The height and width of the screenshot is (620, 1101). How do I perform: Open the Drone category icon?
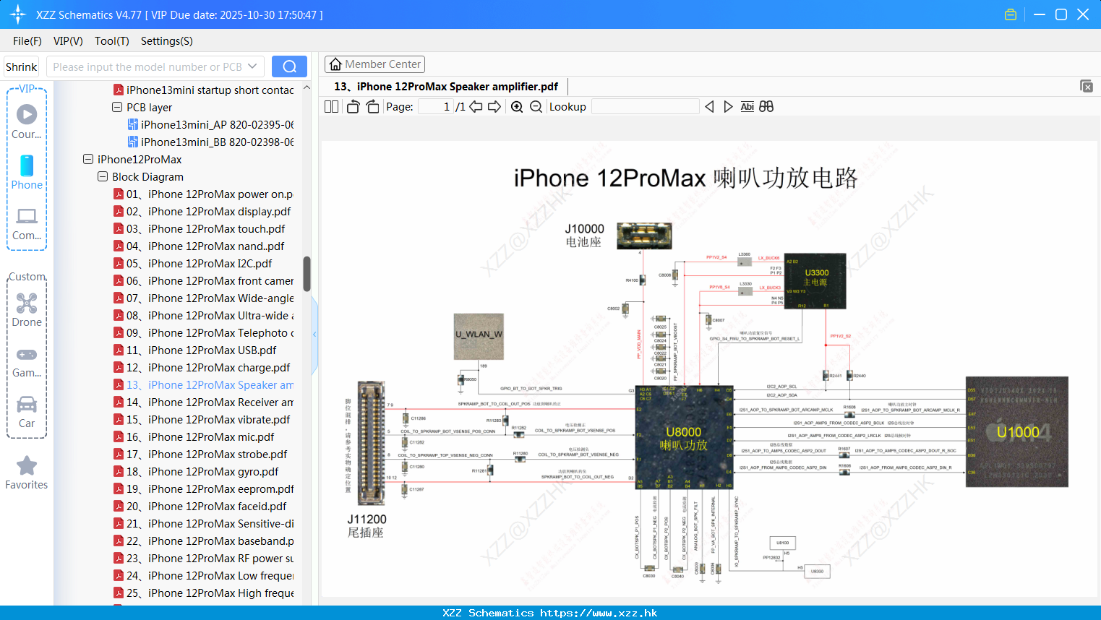click(27, 303)
